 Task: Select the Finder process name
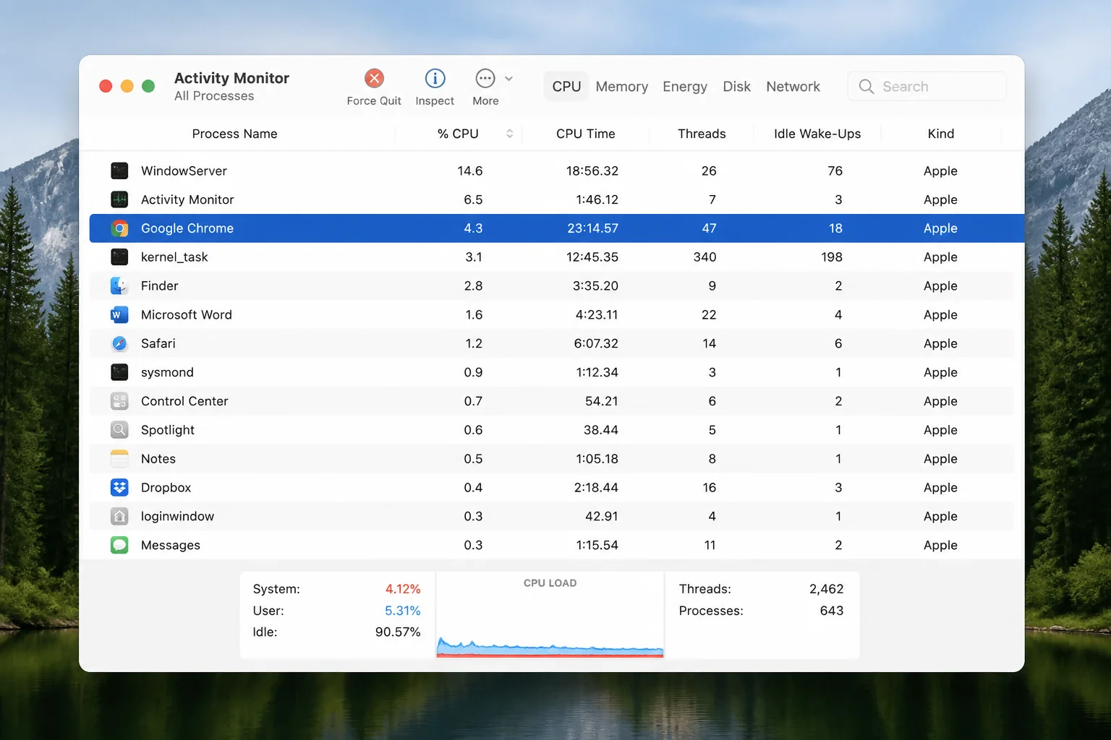[x=160, y=286]
